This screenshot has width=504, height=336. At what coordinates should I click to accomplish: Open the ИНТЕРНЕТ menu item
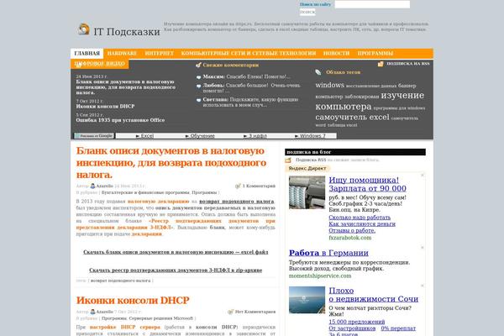(x=159, y=54)
